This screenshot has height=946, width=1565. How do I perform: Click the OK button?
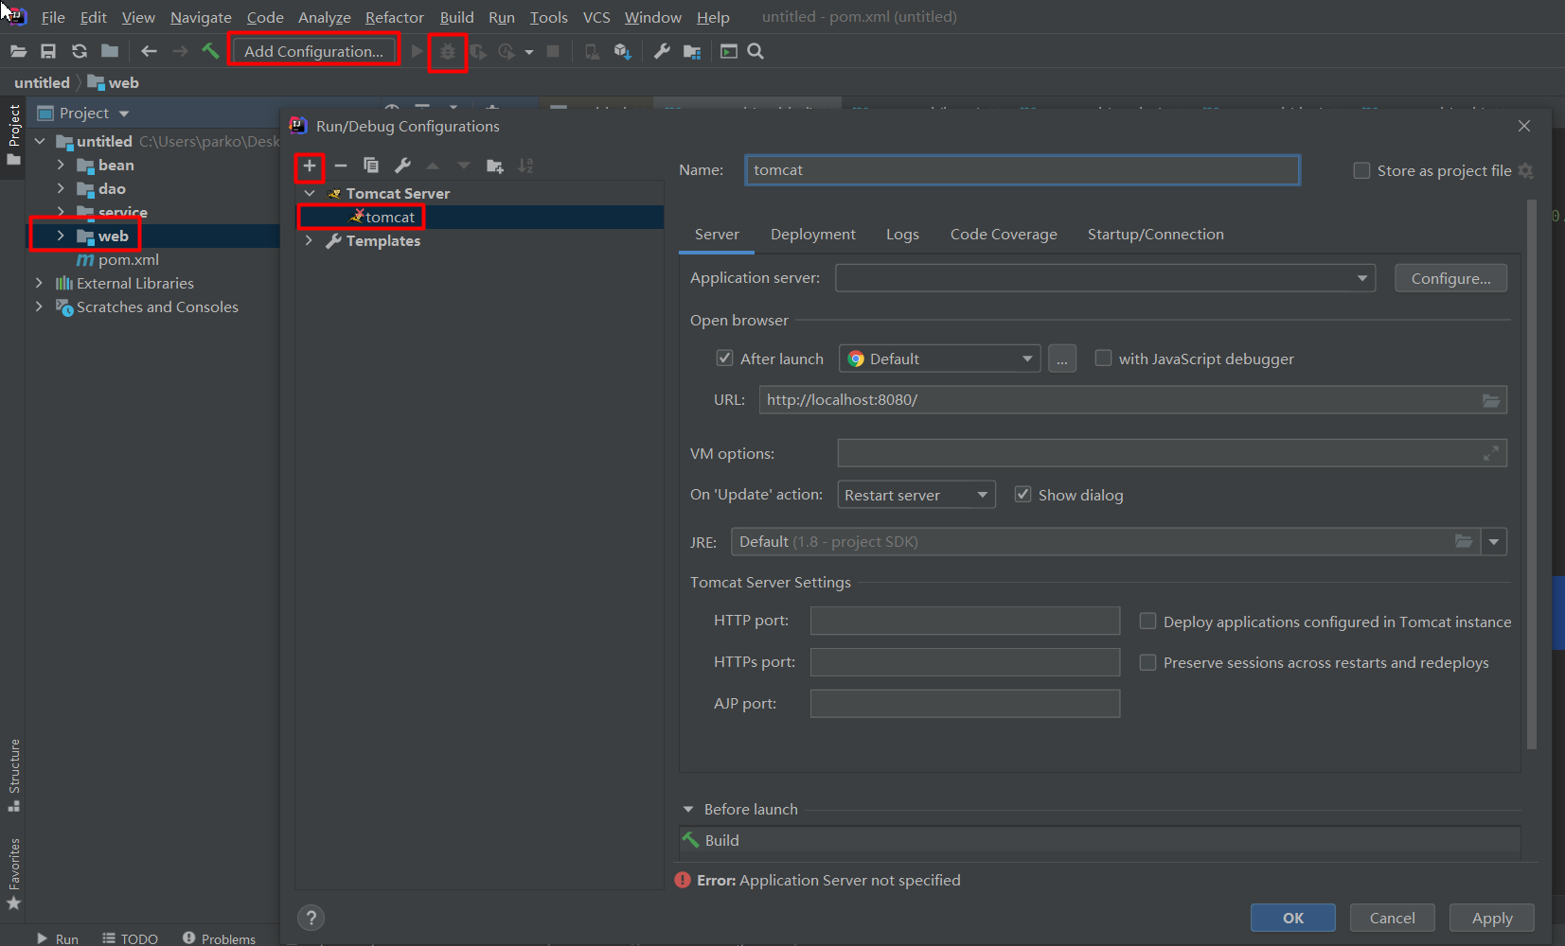click(x=1293, y=918)
